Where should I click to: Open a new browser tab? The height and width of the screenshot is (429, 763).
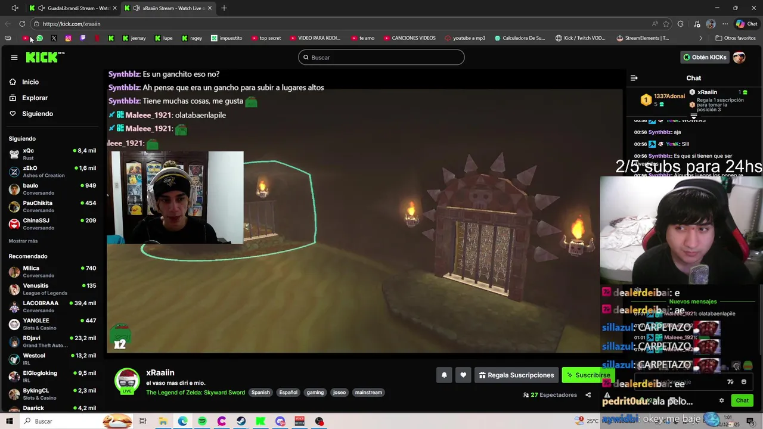[224, 8]
